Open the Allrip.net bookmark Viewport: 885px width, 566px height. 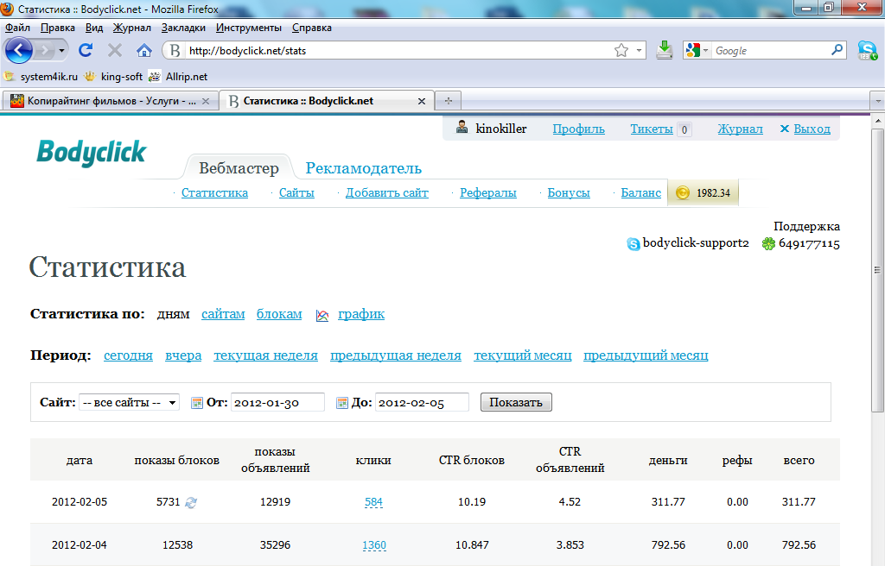178,77
